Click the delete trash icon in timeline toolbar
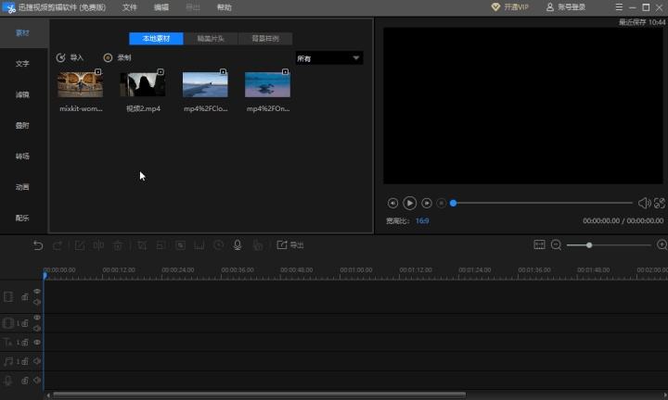Screen dimensions: 668x400 (118, 245)
